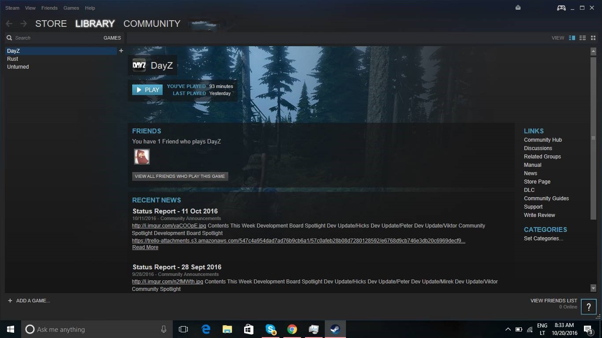Click the back navigation arrow

click(x=9, y=24)
